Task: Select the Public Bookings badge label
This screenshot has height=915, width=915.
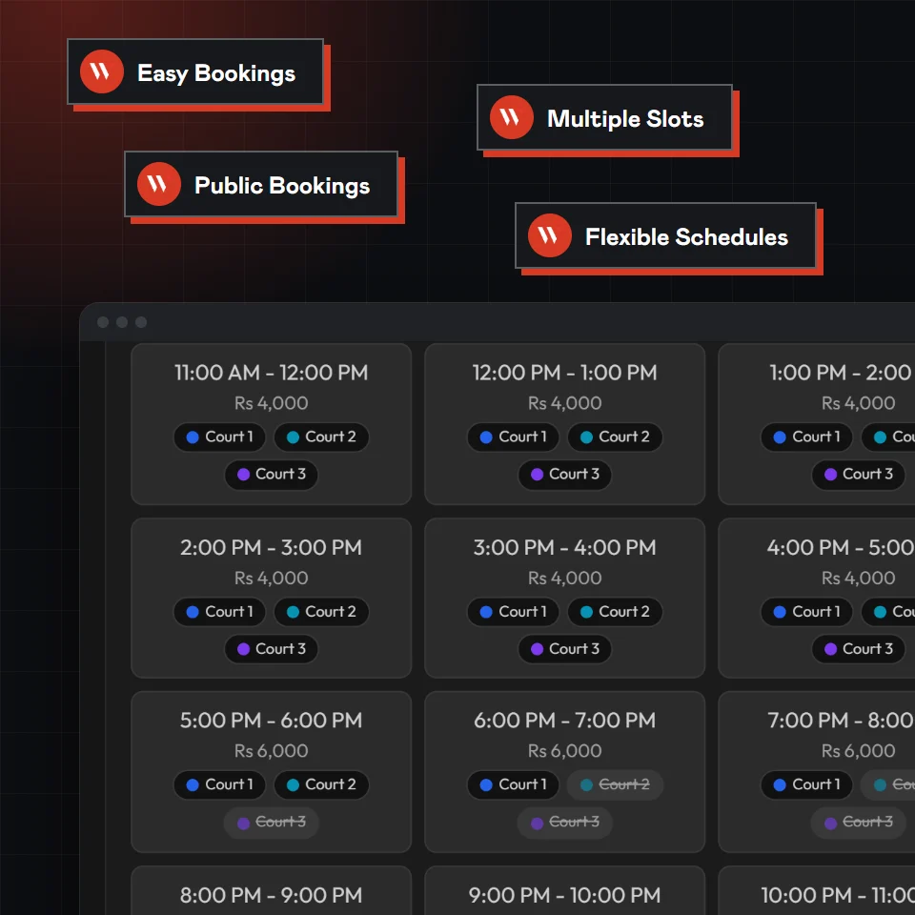Action: (282, 186)
